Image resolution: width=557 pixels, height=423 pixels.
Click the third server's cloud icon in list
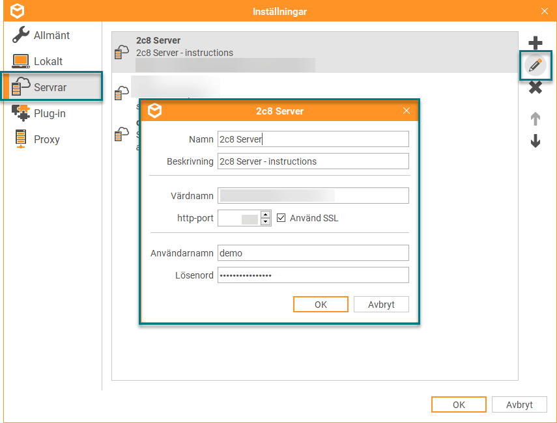point(122,134)
